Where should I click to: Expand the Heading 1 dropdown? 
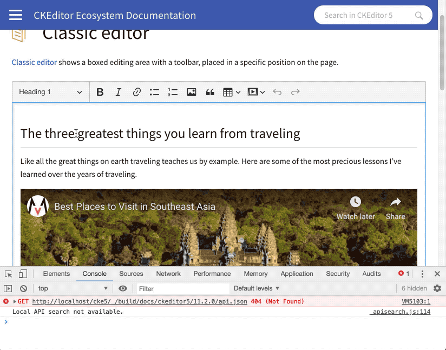[51, 92]
